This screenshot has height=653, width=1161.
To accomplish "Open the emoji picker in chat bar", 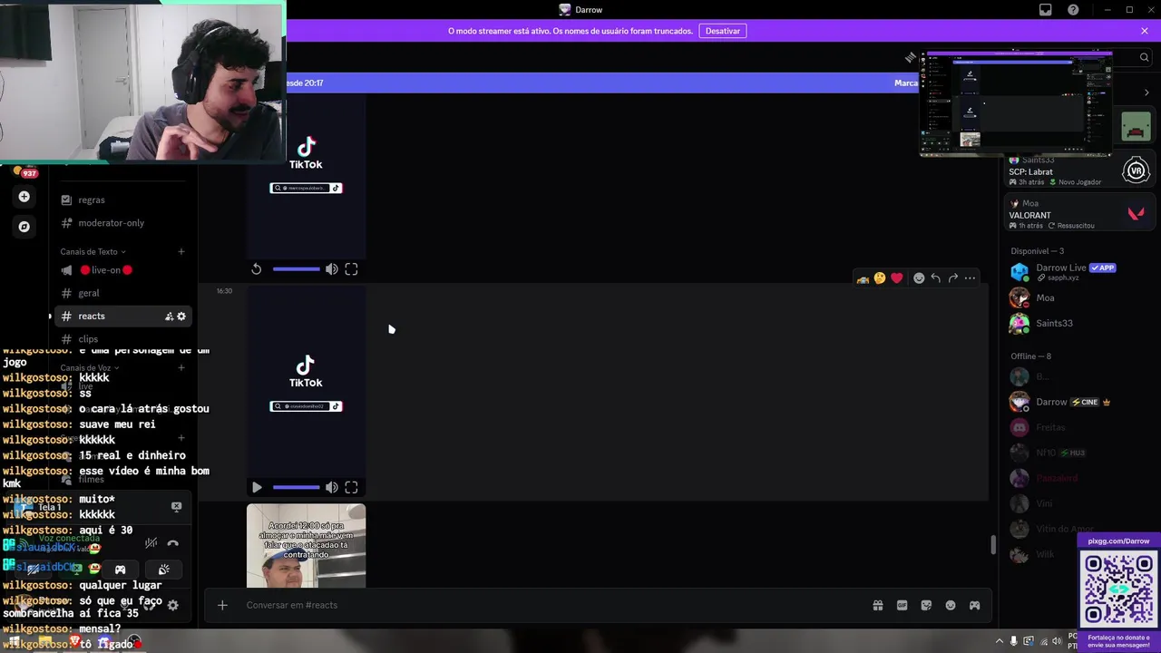I will [951, 605].
